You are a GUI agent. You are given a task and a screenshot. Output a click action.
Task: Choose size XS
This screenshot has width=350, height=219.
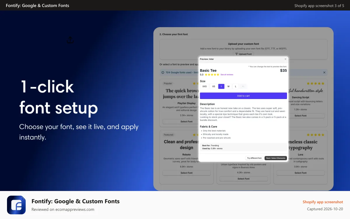pos(213,86)
